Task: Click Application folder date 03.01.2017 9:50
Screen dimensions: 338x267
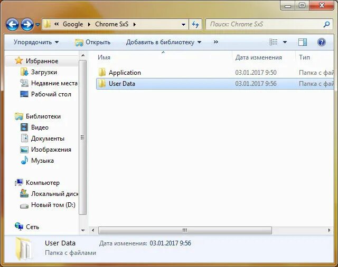Action: (x=256, y=73)
